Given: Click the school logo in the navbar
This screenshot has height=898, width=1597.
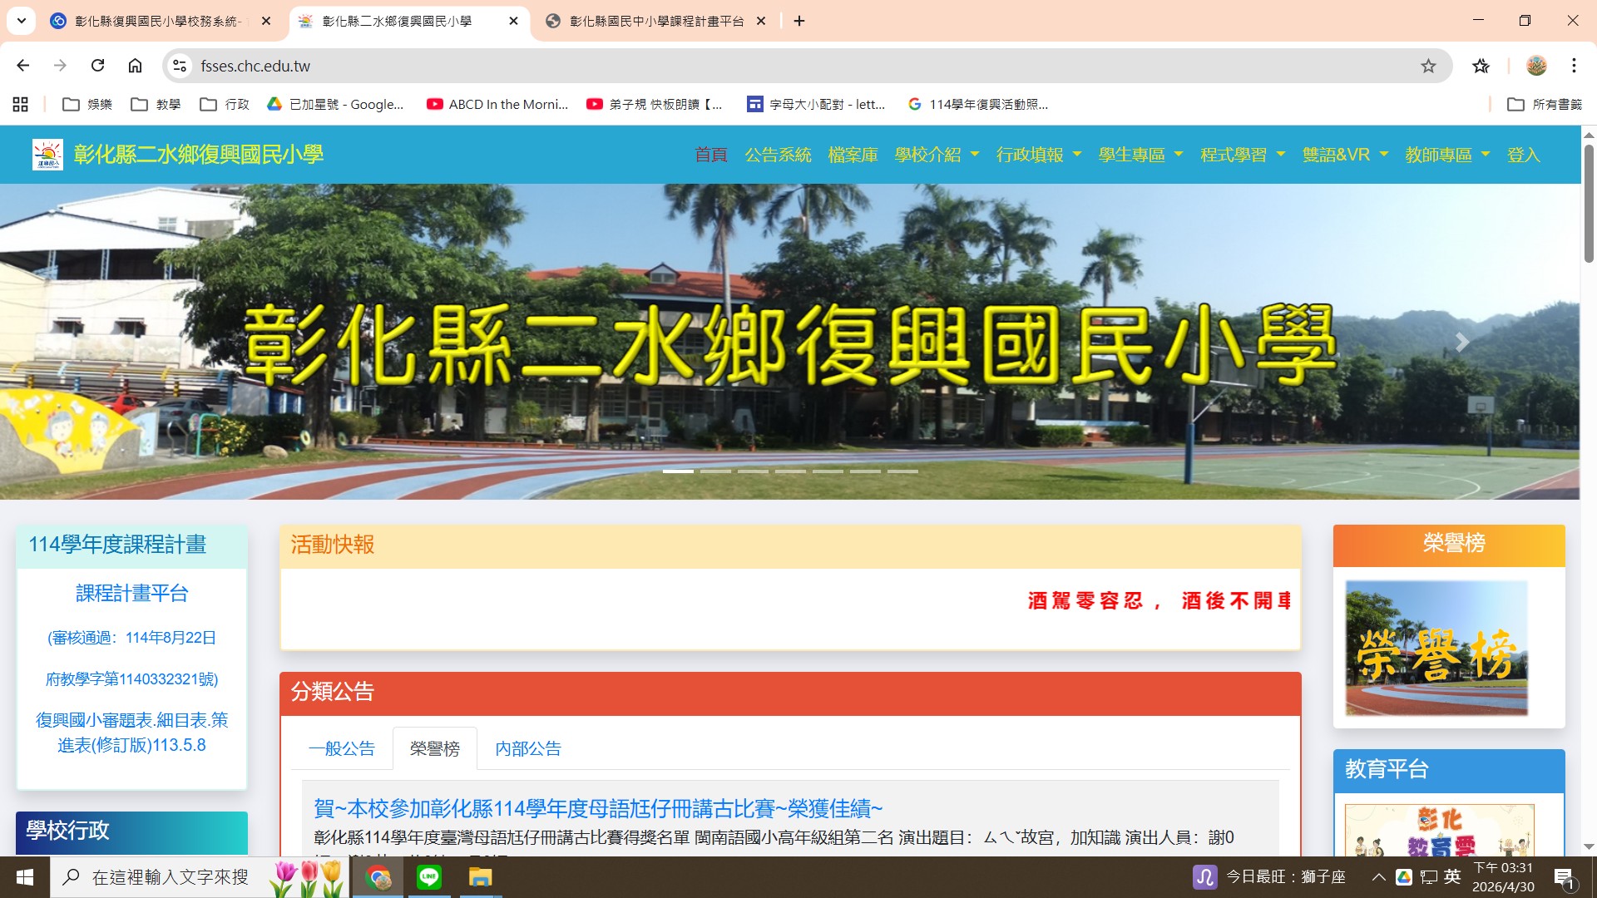Looking at the screenshot, I should click(47, 155).
